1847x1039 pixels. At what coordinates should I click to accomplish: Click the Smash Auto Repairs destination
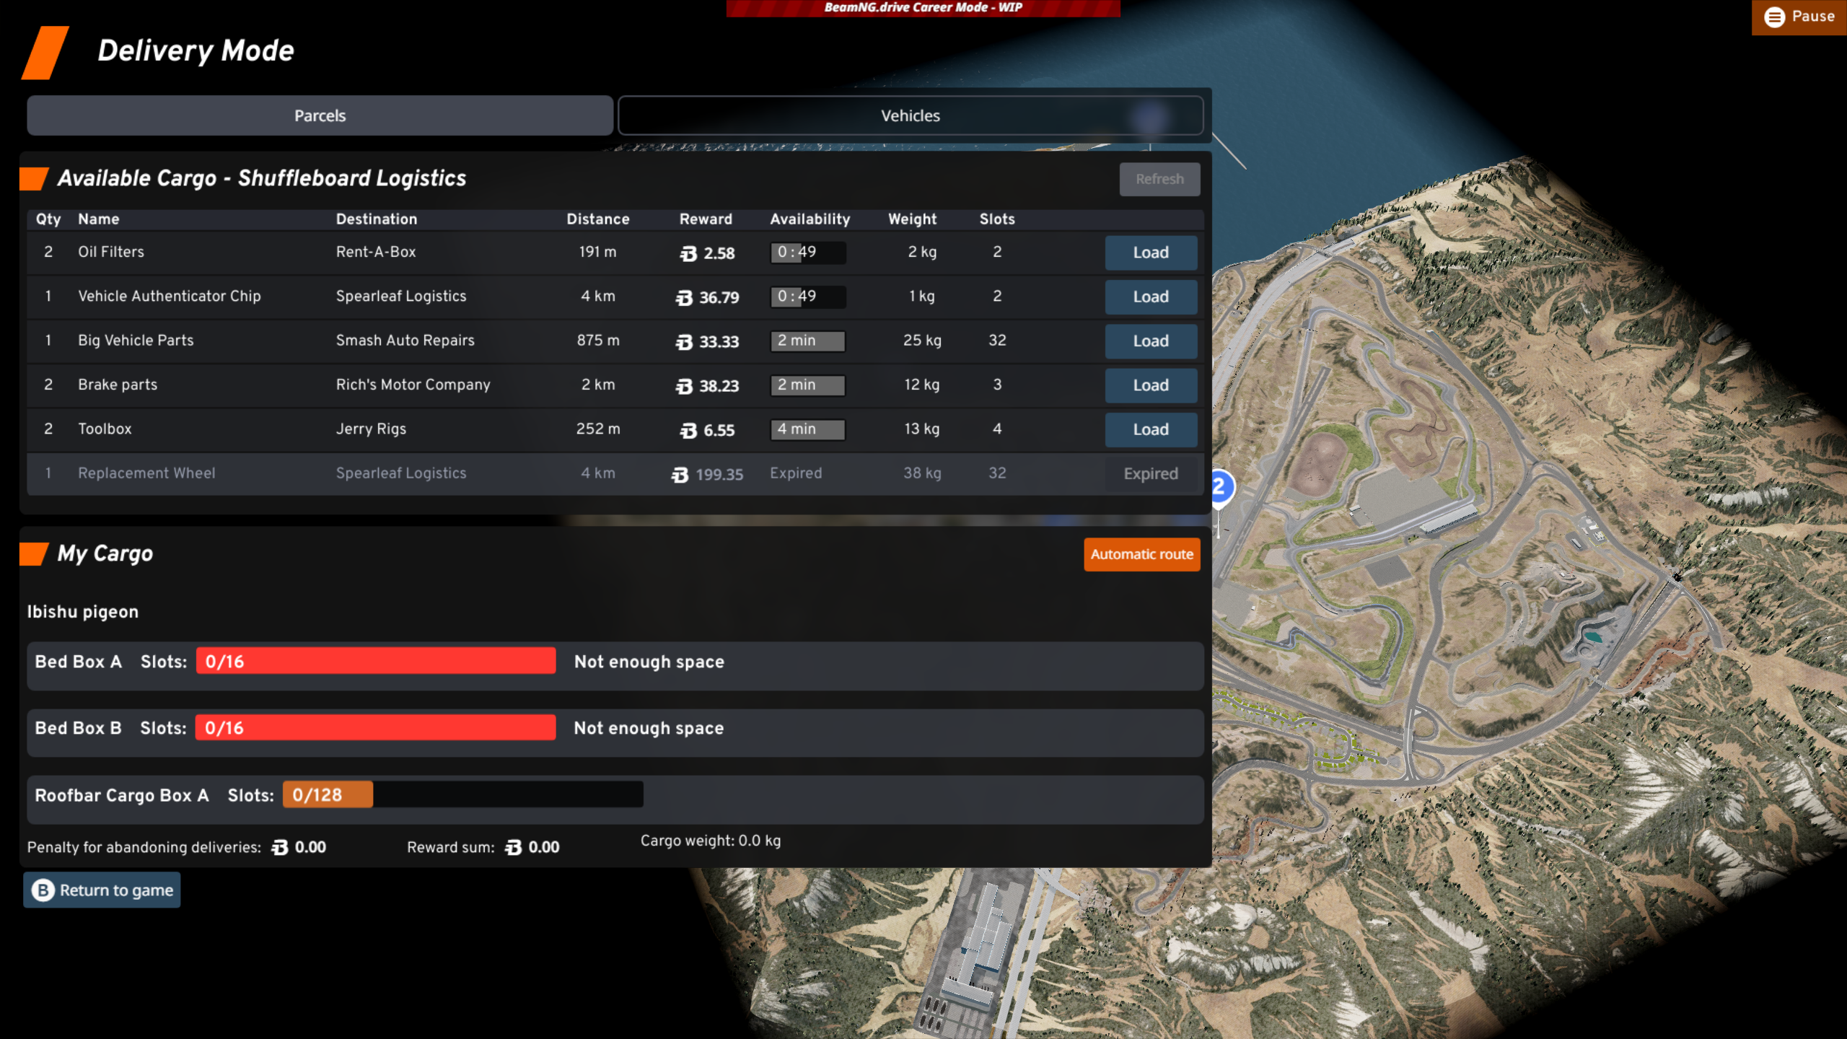(405, 340)
